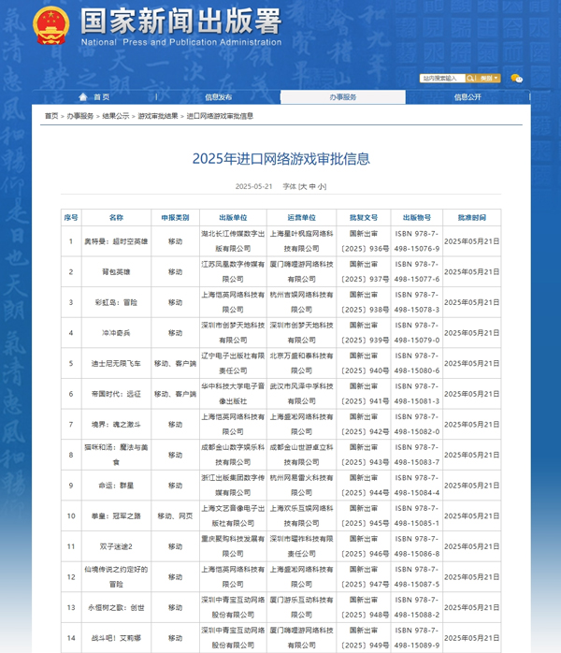Viewport: 561px width, 653px height.
Task: Click game name 拳皇：冠军之路
Action: click(x=116, y=516)
